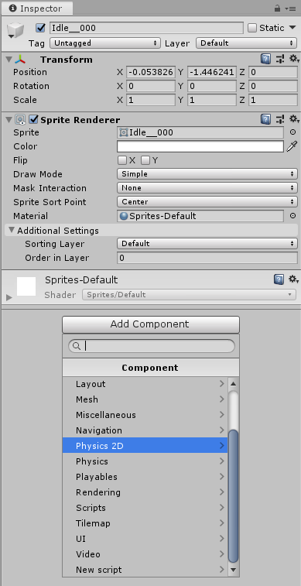
Task: Open the Sorting Layer dropdown
Action: click(x=207, y=244)
